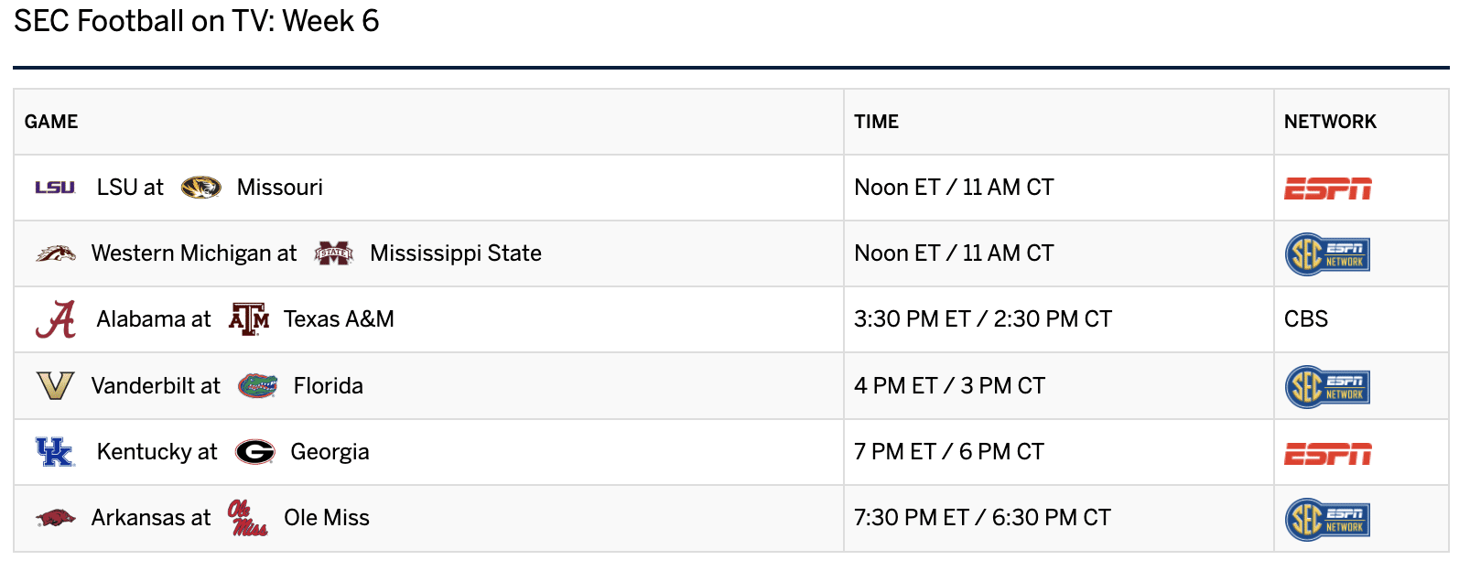1459x571 pixels.
Task: Click the NETWORK column header
Action: pyautogui.click(x=1330, y=122)
